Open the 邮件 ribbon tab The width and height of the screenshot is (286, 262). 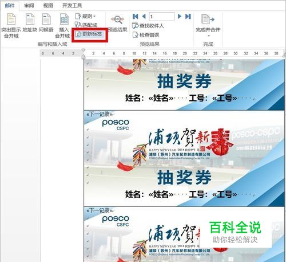tap(10, 5)
